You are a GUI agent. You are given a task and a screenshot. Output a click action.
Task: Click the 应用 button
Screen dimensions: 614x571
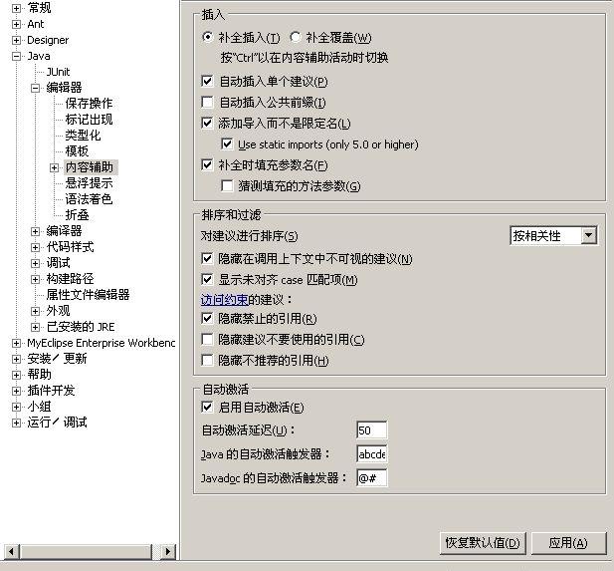coord(568,543)
